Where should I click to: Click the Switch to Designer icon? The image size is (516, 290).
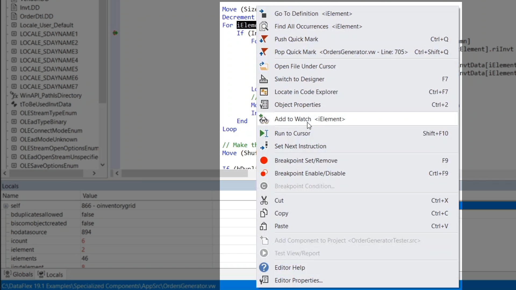coord(264,79)
